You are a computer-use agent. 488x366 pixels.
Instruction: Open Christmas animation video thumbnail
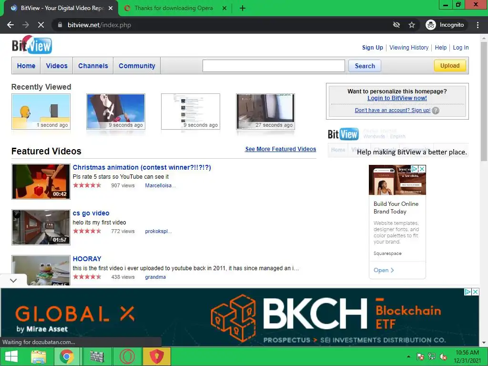point(41,182)
